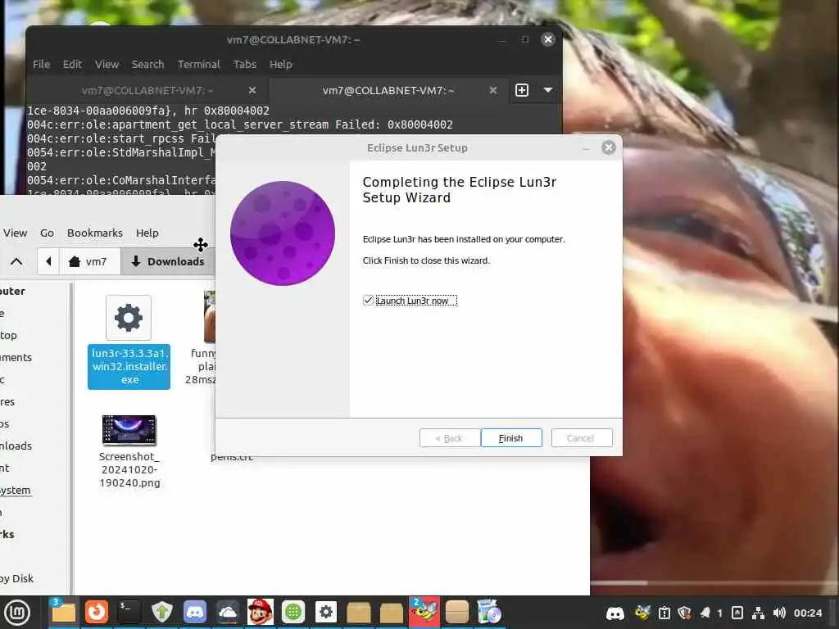Open the file manager in the taskbar

[64, 613]
